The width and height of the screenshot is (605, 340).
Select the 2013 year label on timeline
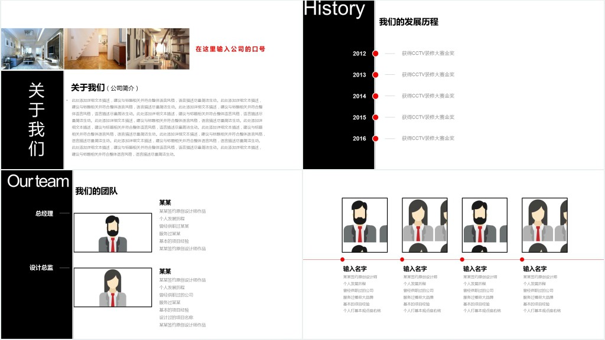(x=359, y=75)
